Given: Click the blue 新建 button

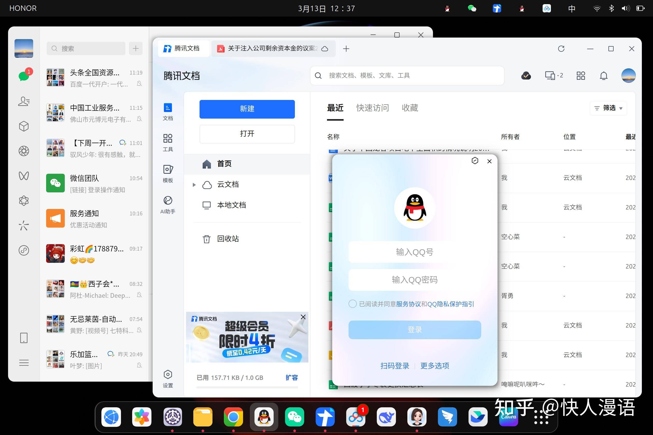Looking at the screenshot, I should tap(247, 109).
